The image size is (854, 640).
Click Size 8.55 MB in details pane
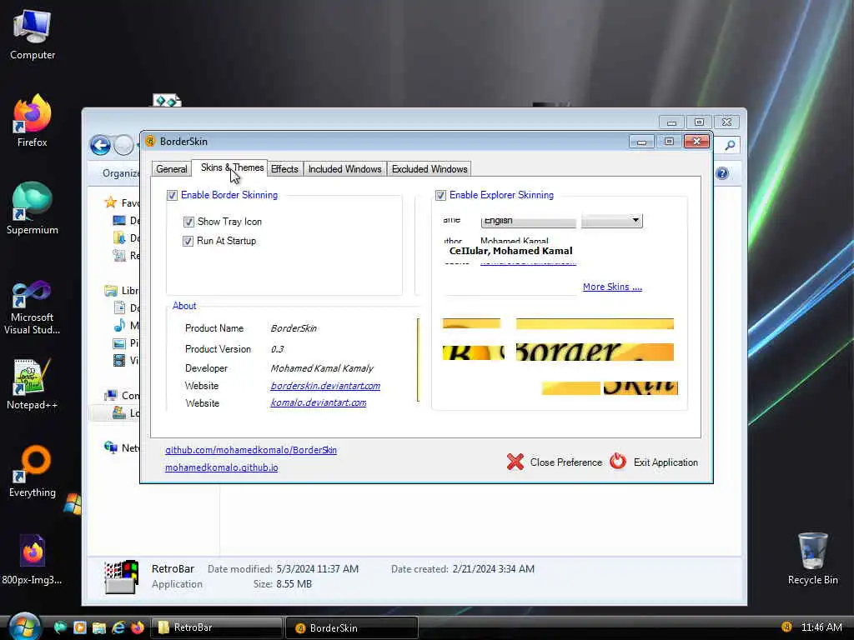coord(282,584)
